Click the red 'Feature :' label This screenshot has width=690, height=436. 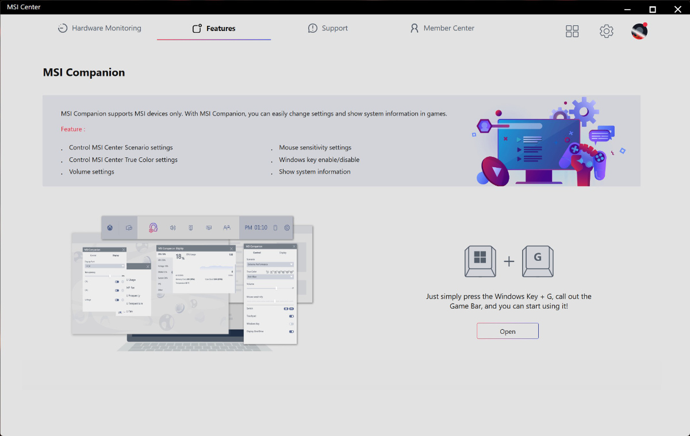[73, 129]
